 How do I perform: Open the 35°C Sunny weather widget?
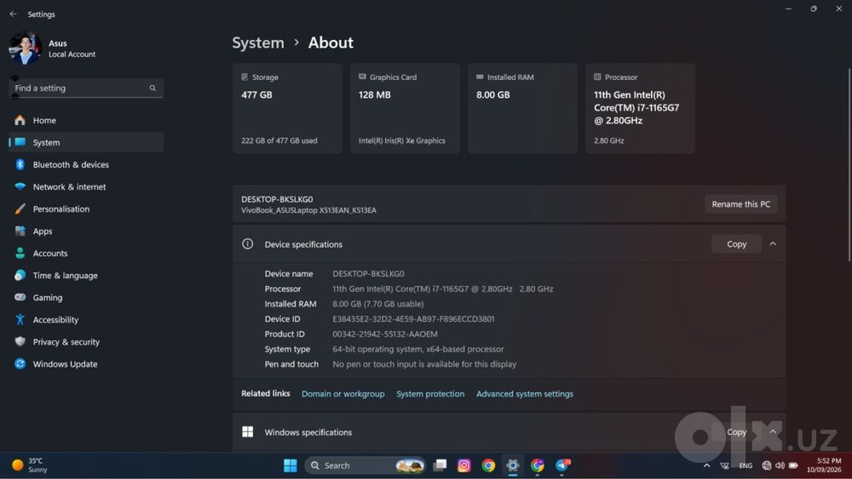tap(30, 465)
